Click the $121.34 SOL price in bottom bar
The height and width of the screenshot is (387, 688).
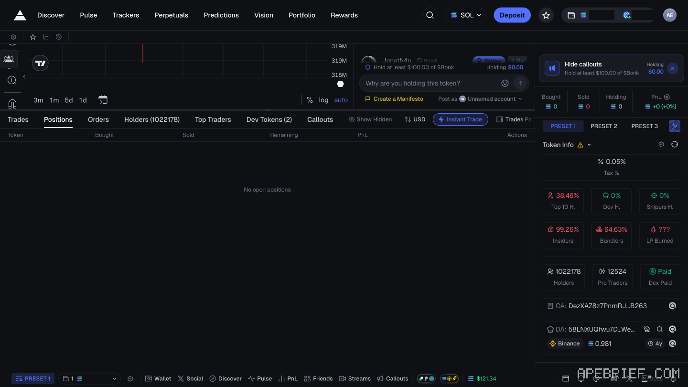click(x=482, y=378)
